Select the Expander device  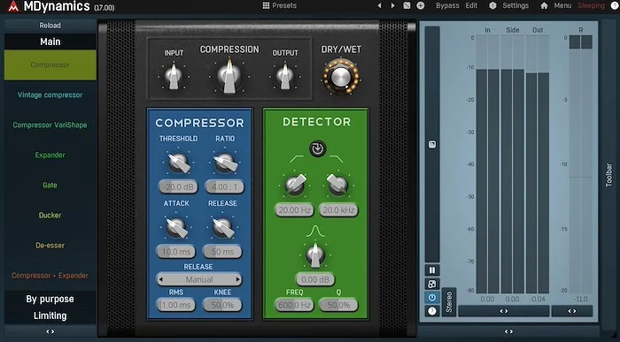click(50, 155)
